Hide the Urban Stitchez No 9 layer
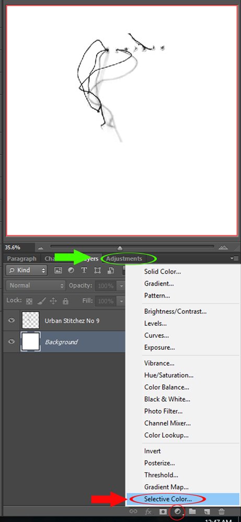Image resolution: width=241 pixels, height=522 pixels. [x=12, y=321]
